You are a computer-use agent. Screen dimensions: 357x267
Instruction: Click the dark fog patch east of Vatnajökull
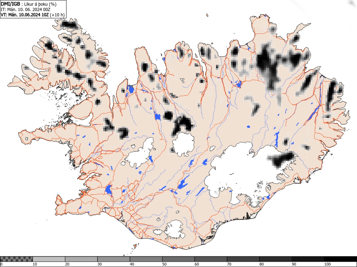tap(281, 159)
